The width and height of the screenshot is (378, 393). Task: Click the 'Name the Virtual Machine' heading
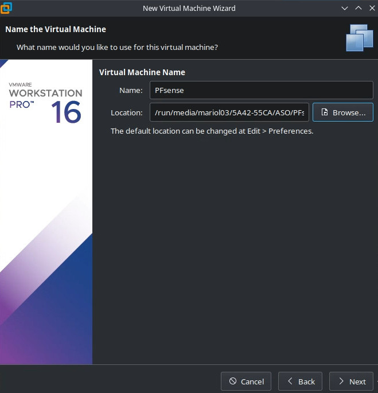[x=56, y=29]
